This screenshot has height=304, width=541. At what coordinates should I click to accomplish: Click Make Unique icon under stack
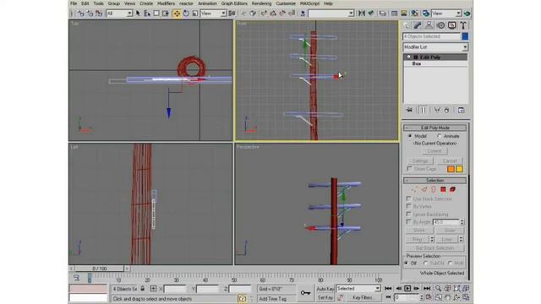[x=437, y=111]
